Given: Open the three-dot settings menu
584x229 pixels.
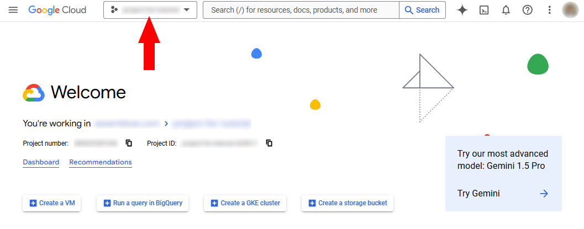Looking at the screenshot, I should pyautogui.click(x=549, y=10).
